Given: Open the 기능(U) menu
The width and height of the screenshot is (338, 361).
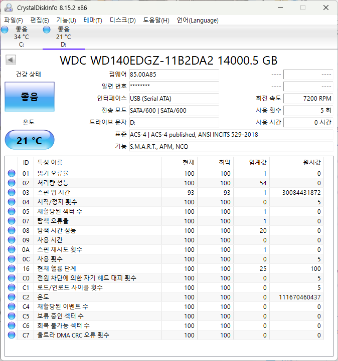Looking at the screenshot, I should 66,20.
